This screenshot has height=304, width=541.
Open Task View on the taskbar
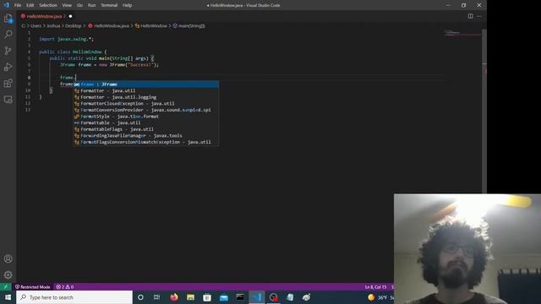156,297
